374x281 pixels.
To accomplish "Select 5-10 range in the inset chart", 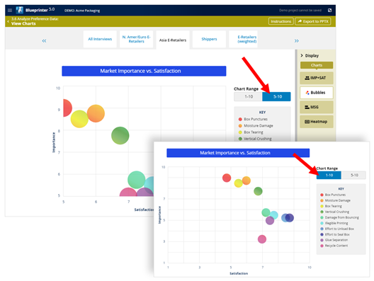I will (353, 175).
